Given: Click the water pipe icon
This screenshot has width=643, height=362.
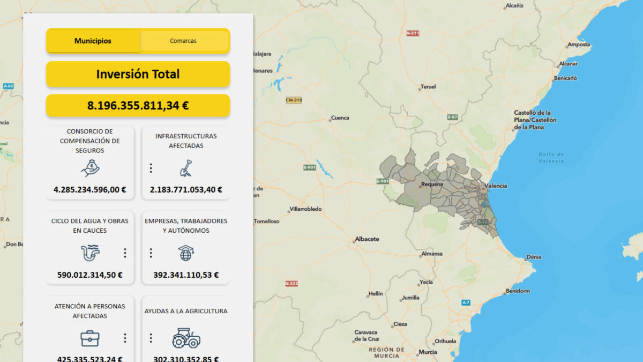Looking at the screenshot, I should tap(90, 253).
